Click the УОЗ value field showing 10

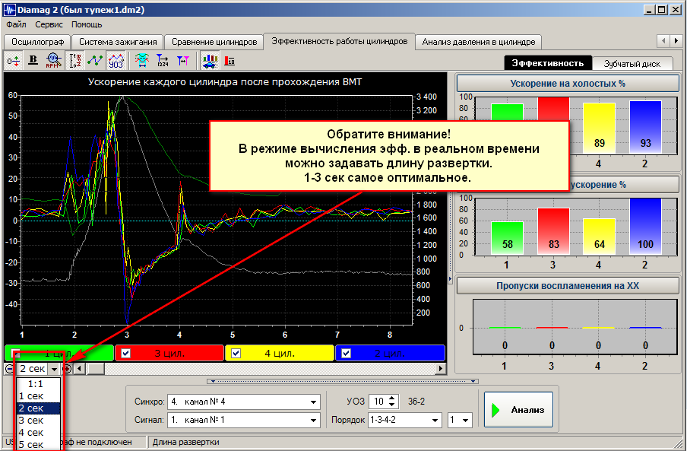[x=378, y=402]
